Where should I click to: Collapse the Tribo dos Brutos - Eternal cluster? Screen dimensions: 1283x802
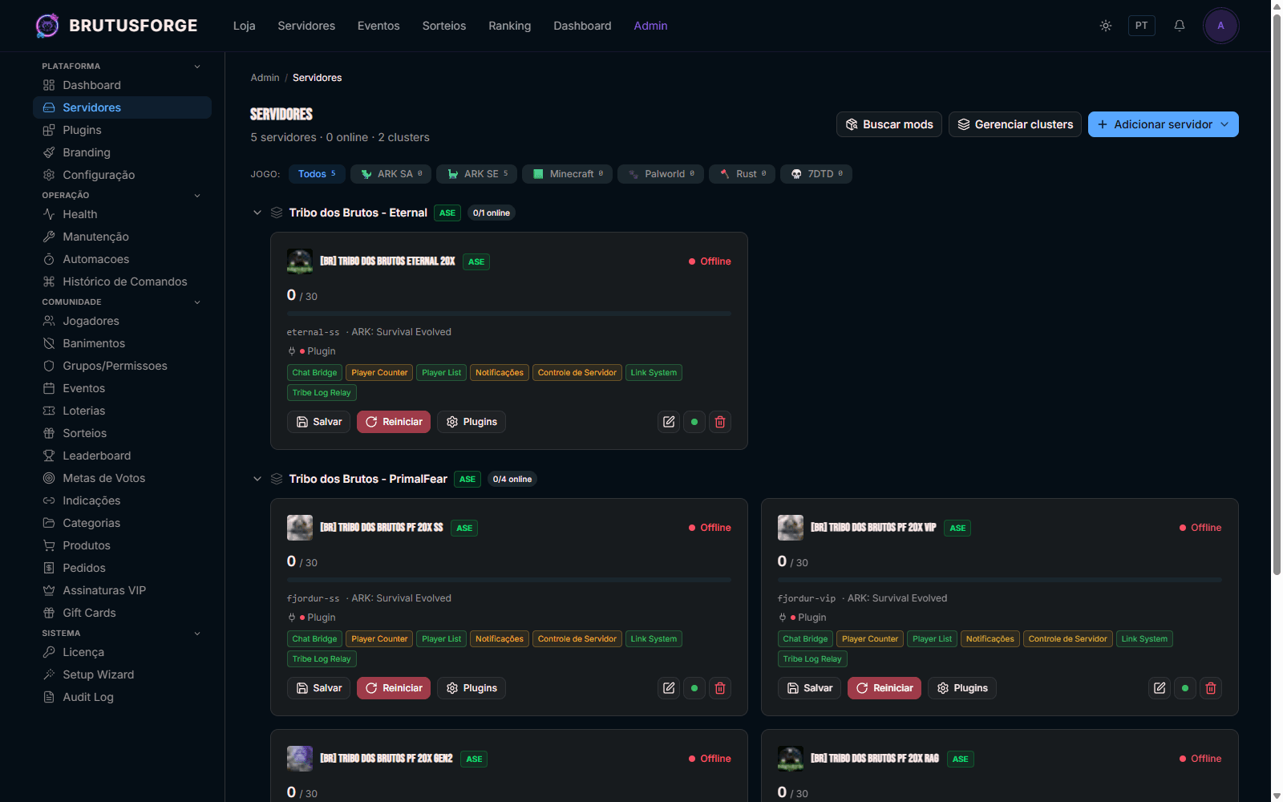[257, 213]
